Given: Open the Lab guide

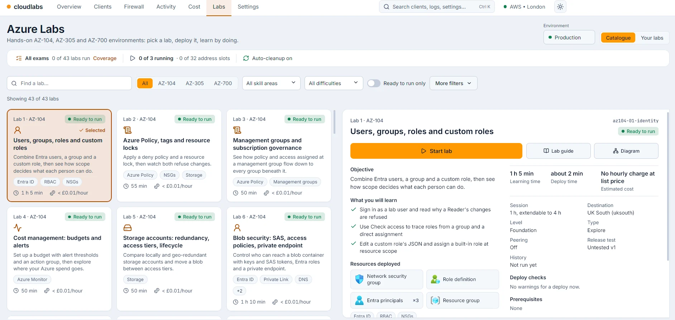Looking at the screenshot, I should (558, 151).
